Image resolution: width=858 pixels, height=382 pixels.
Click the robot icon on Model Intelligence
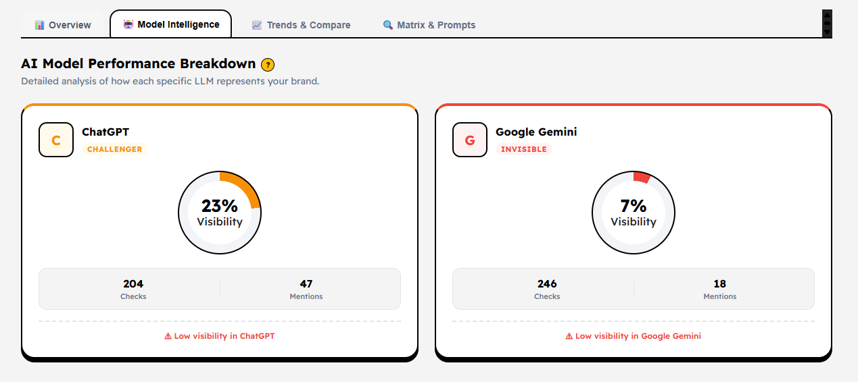(128, 24)
